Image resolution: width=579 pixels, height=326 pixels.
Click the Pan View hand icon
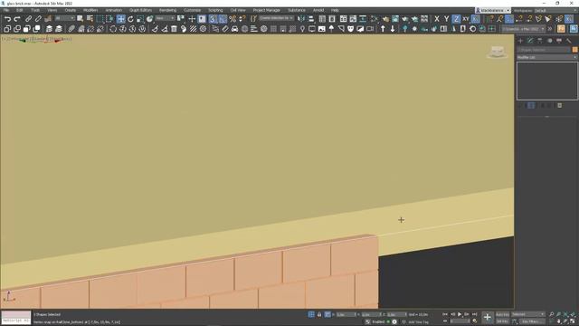pyautogui.click(x=559, y=321)
